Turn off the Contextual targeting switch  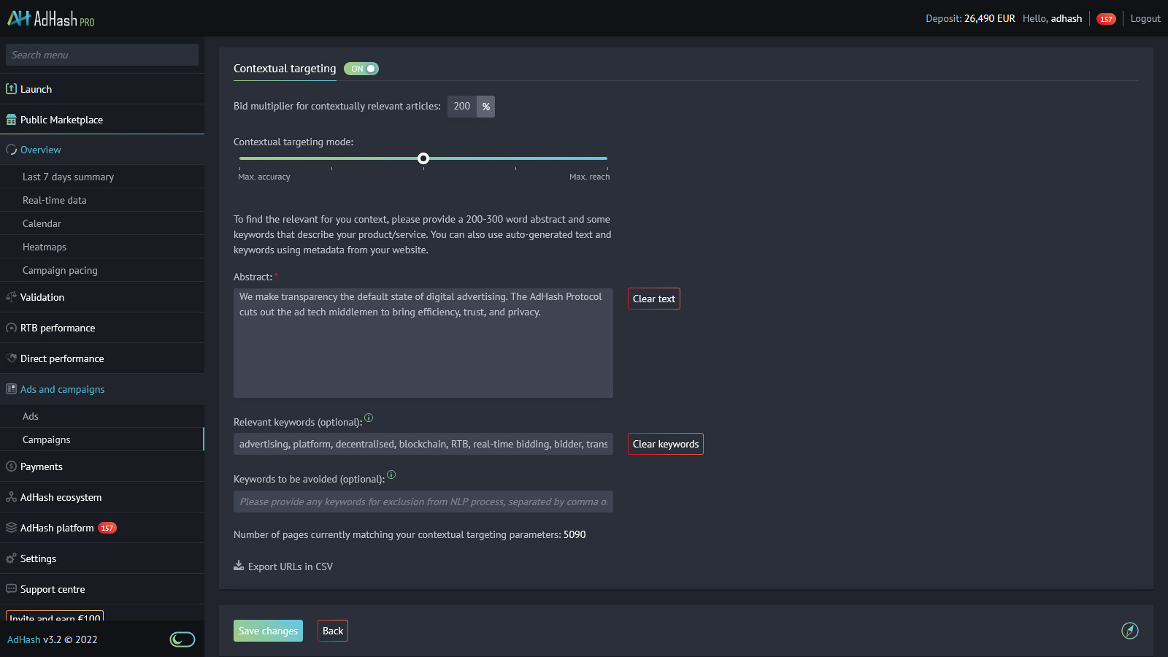[x=361, y=68]
